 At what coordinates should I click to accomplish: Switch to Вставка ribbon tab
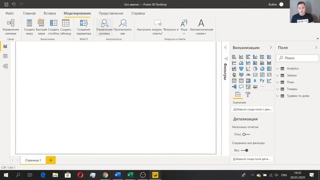[49, 13]
